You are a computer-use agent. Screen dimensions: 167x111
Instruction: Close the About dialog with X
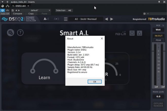click(102, 39)
